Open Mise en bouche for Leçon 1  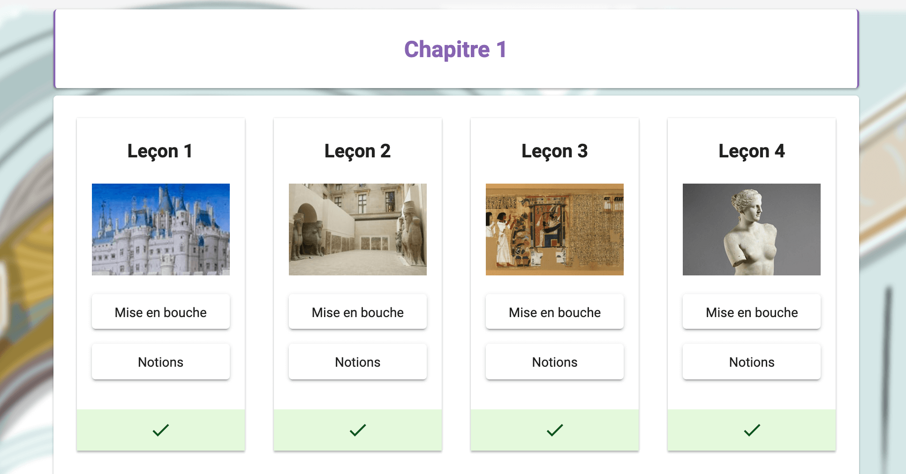point(160,312)
